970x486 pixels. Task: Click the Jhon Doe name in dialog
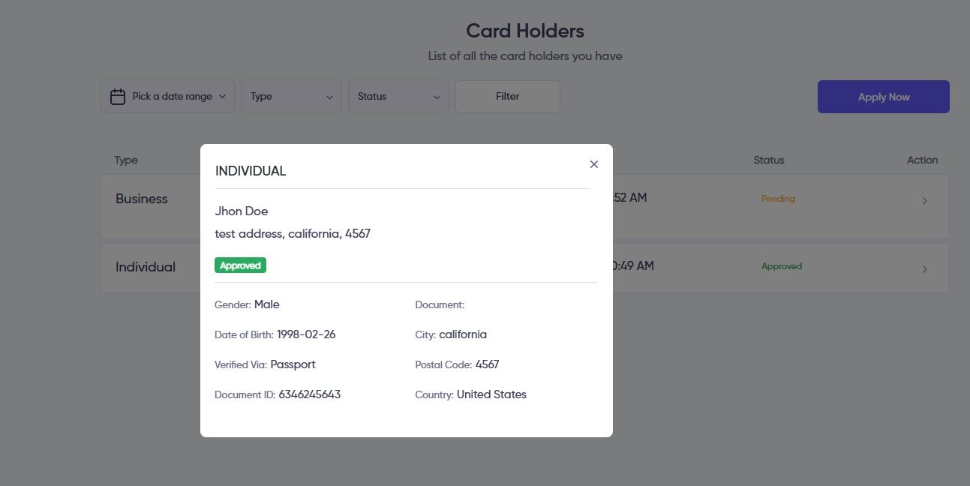242,211
